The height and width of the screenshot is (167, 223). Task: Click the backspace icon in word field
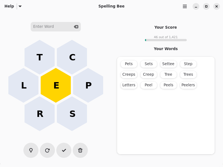tap(76, 27)
